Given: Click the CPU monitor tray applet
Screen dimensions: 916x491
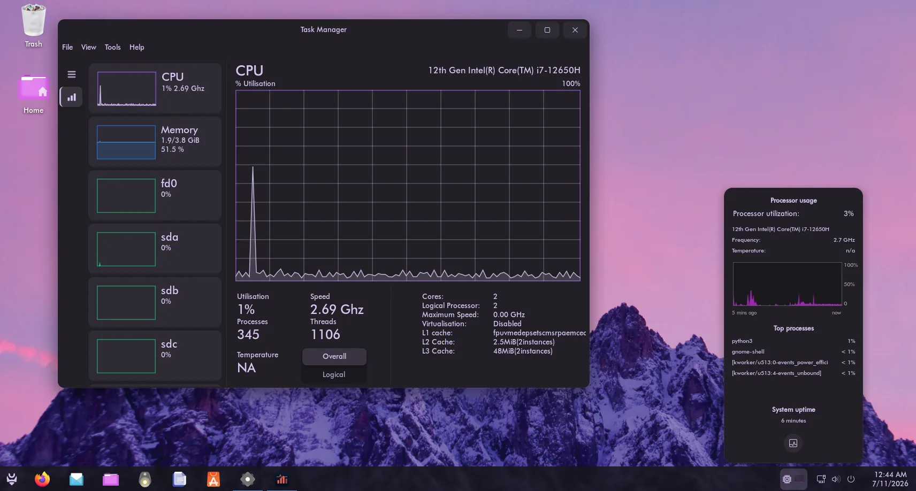Looking at the screenshot, I should coord(793,479).
